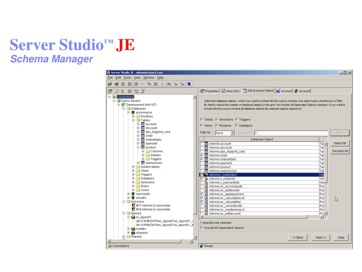Image resolution: width=362 pixels, height=272 pixels.
Task: Click the Cut scissors toolbar icon
Action: [162, 84]
